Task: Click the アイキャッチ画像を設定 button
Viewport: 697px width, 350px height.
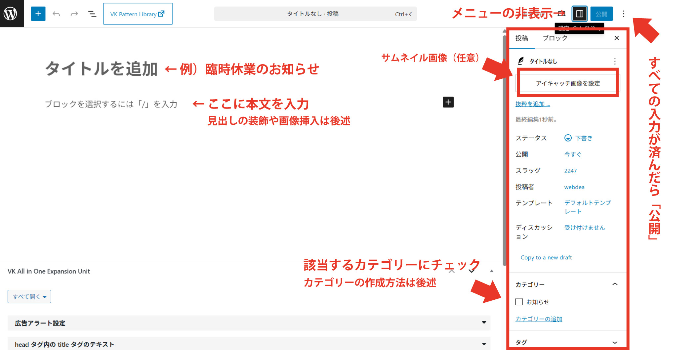Action: coord(568,83)
